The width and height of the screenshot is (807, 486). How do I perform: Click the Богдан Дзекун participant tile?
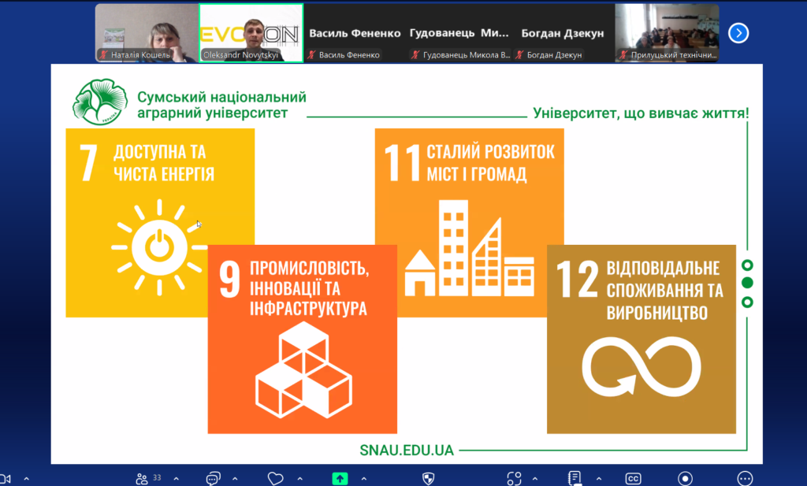pyautogui.click(x=563, y=33)
